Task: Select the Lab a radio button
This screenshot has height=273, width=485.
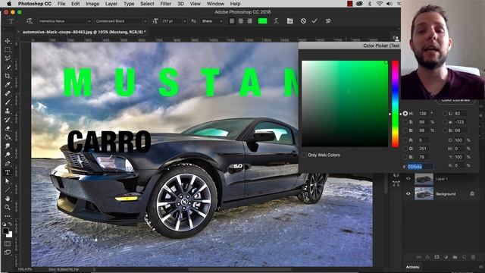Action: pyautogui.click(x=445, y=122)
